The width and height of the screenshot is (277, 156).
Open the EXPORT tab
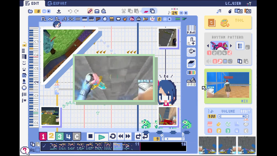(x=57, y=3)
